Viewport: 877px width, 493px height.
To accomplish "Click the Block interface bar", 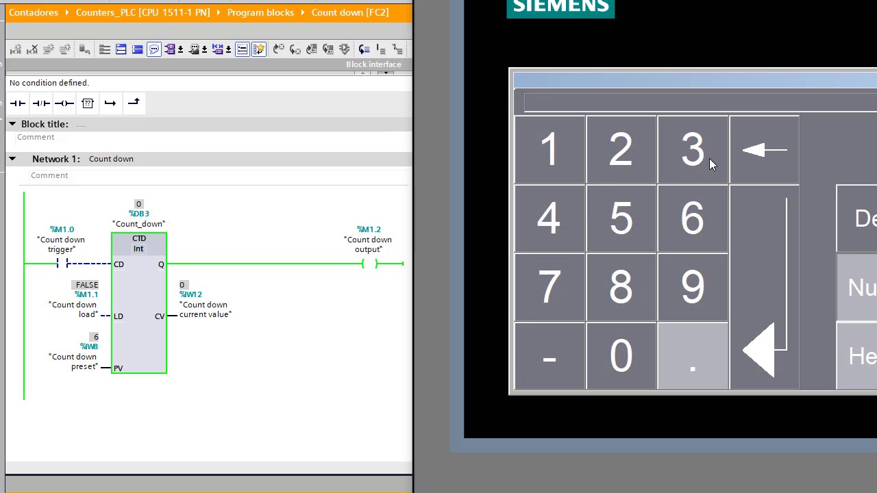I will 208,64.
